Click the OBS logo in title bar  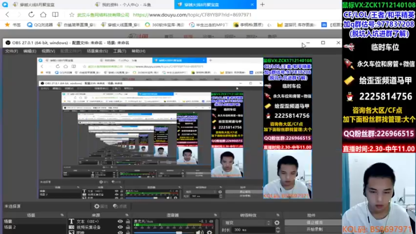coord(8,43)
